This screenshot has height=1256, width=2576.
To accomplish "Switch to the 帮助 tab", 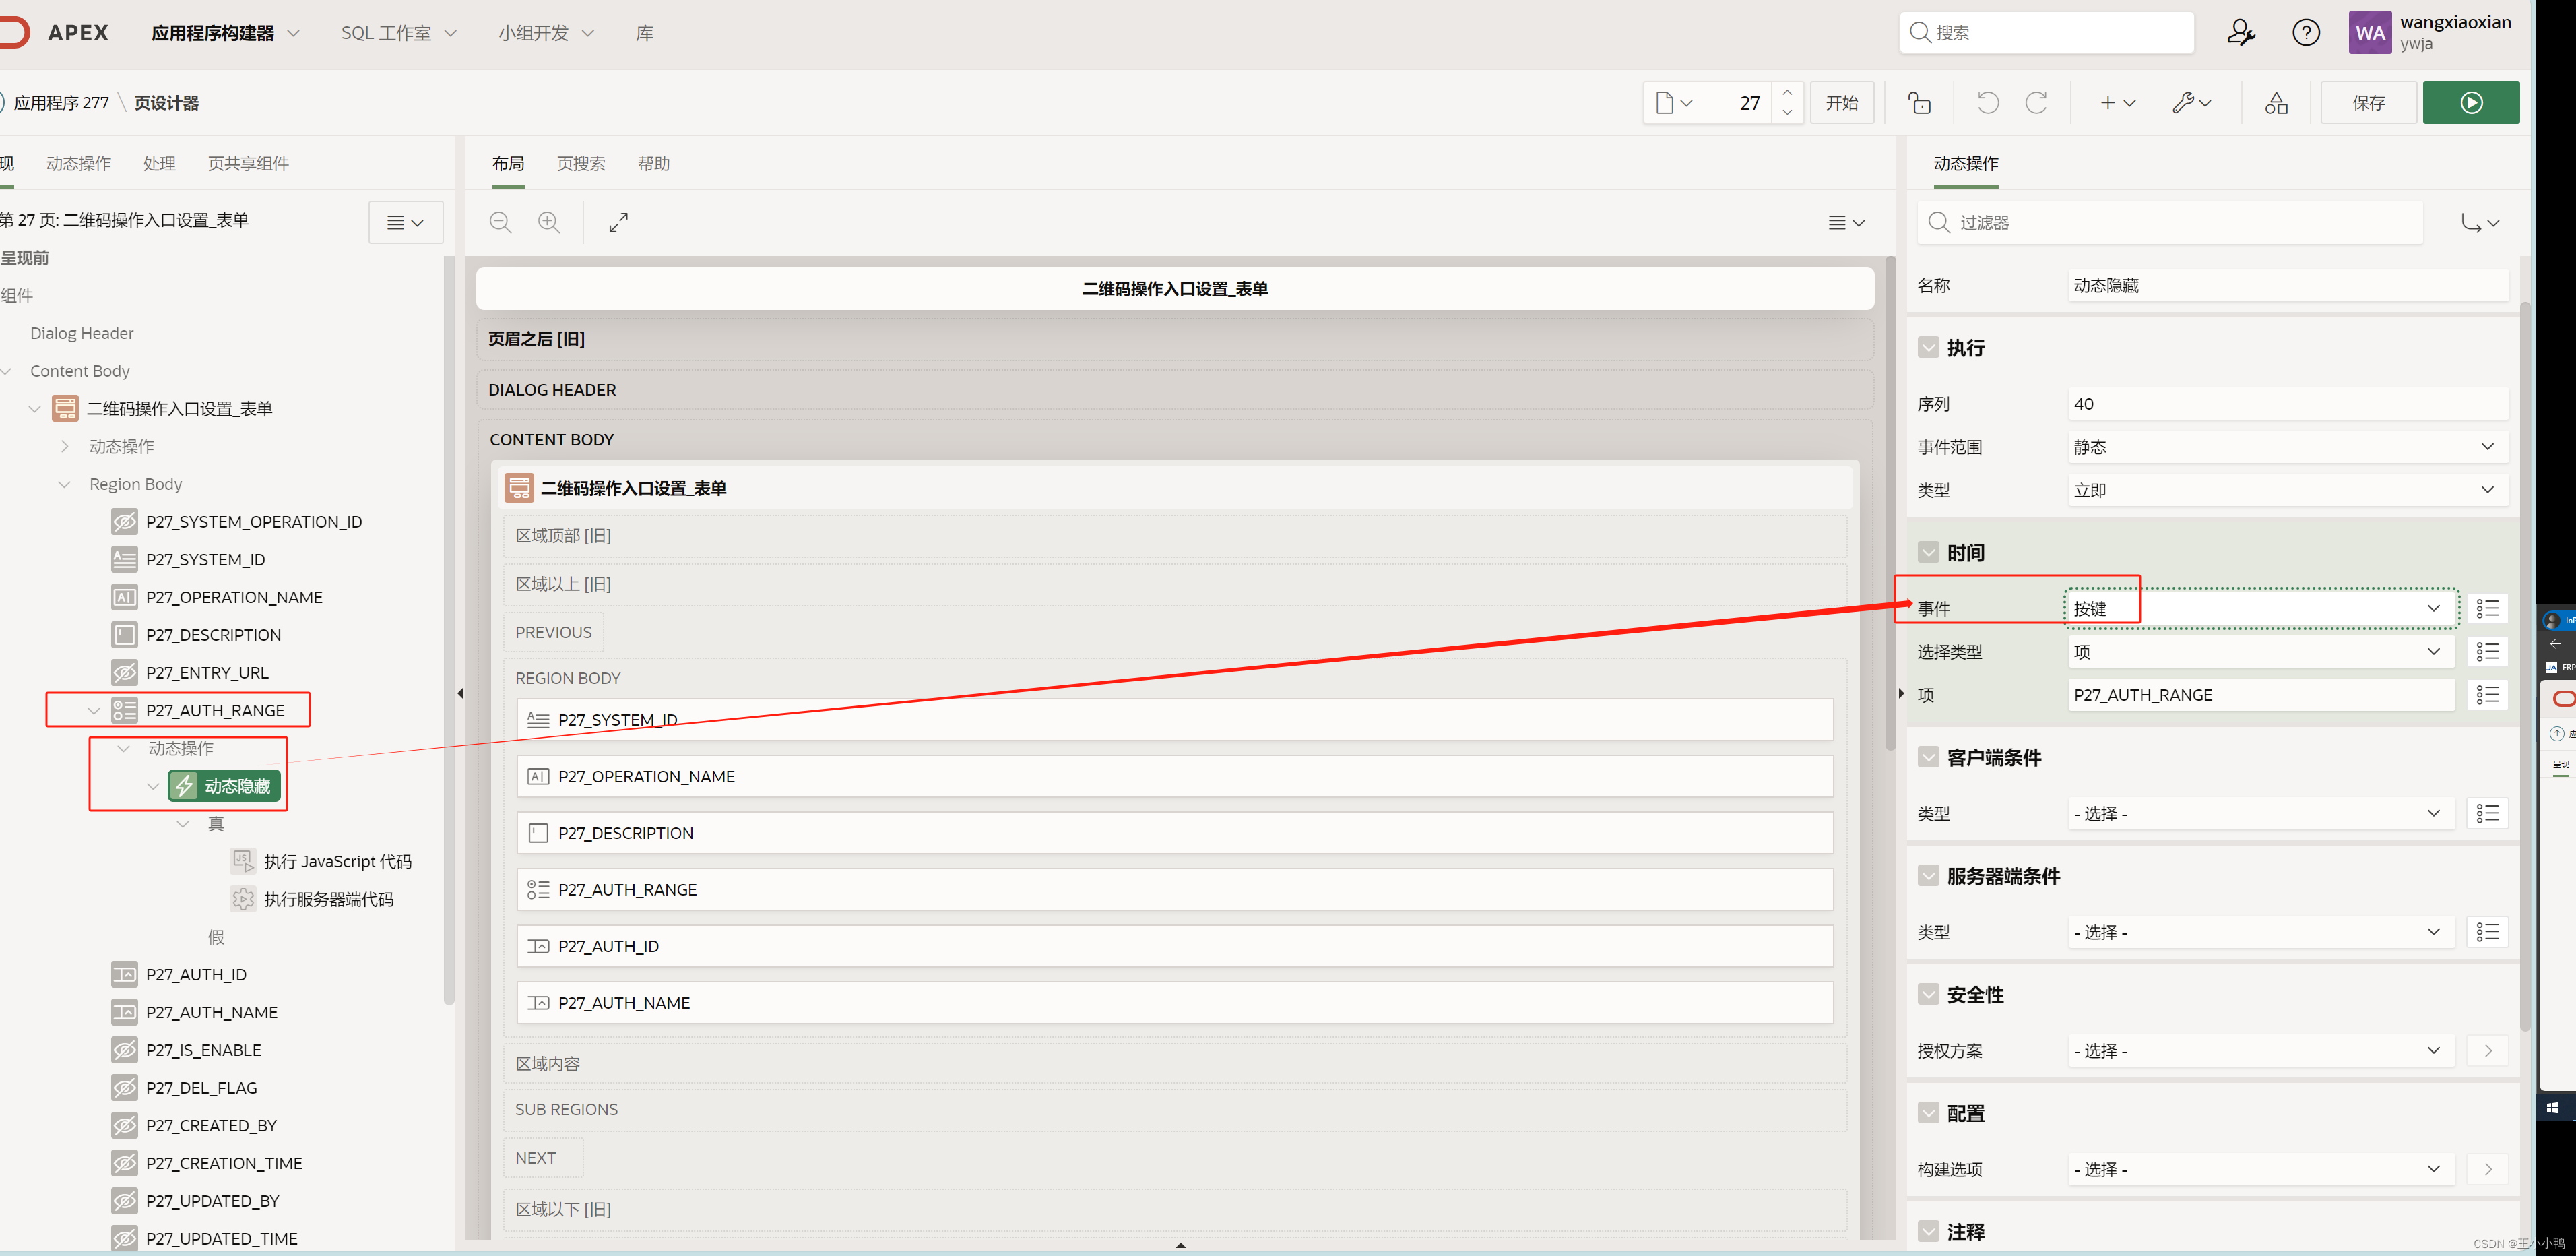I will click(654, 163).
